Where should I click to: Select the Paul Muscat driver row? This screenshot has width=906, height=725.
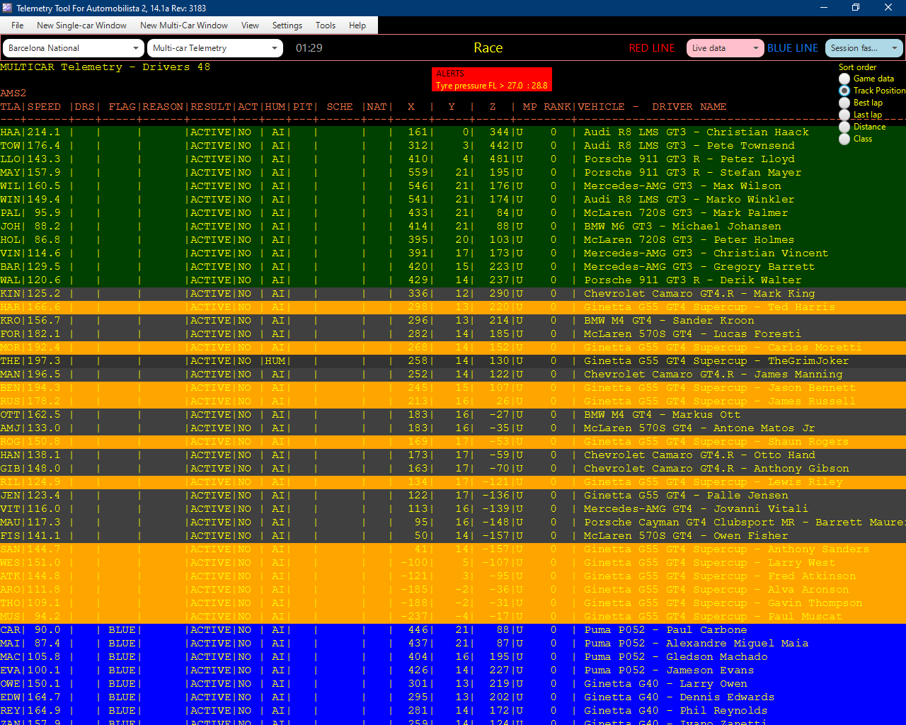pos(453,617)
